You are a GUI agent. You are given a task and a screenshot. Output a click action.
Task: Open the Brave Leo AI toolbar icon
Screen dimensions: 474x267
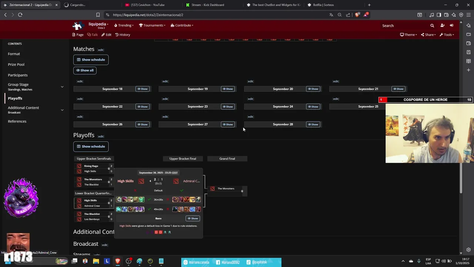point(454,15)
